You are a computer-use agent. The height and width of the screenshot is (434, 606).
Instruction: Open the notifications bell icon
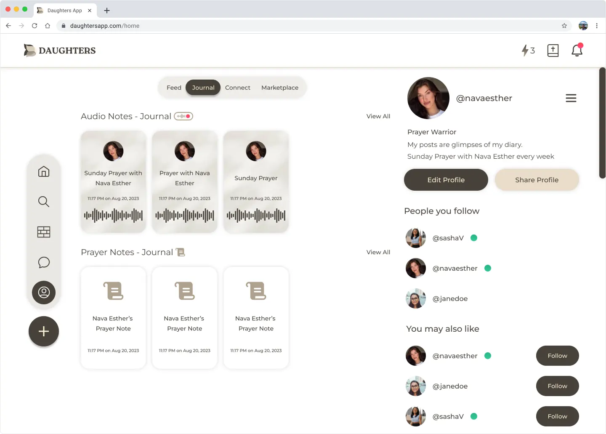coord(577,51)
